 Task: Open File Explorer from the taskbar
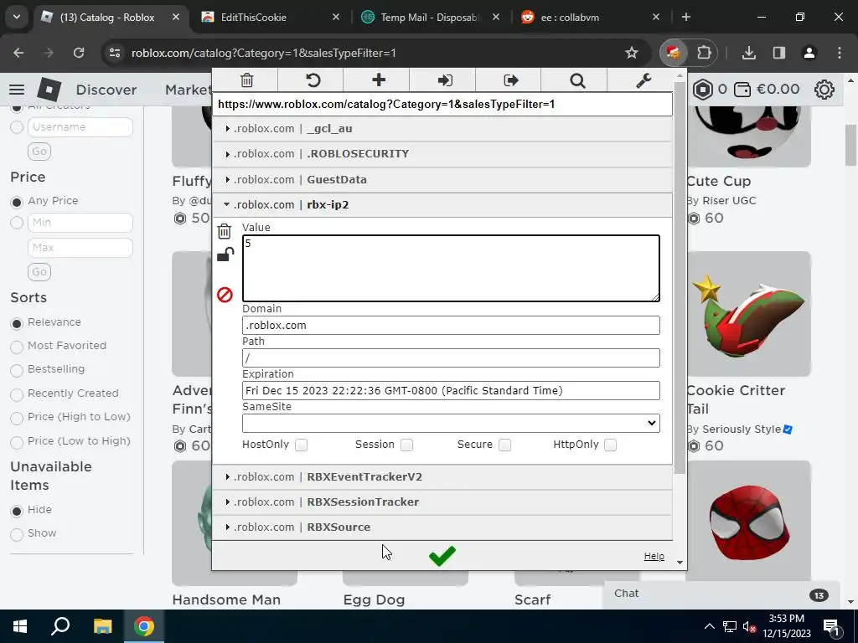point(102,626)
